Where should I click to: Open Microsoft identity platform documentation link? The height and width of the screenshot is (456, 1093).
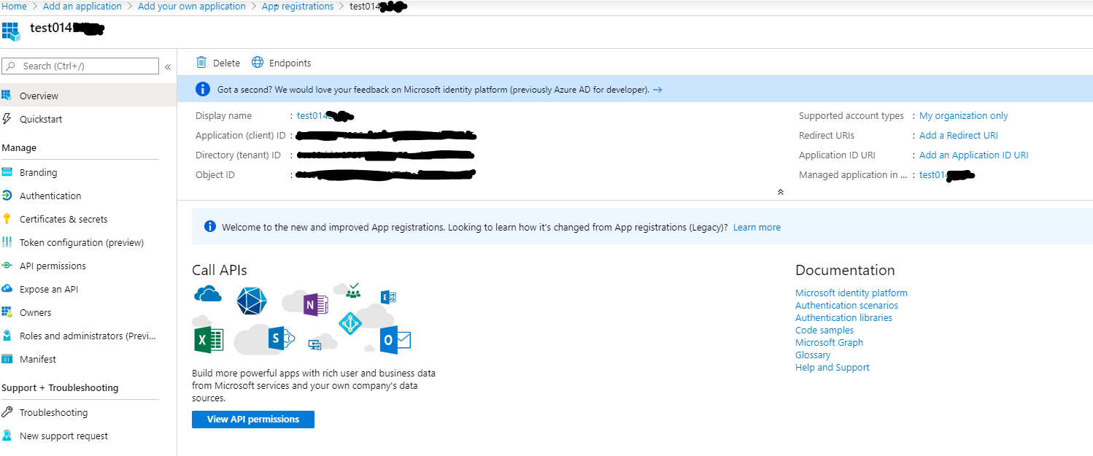[851, 293]
